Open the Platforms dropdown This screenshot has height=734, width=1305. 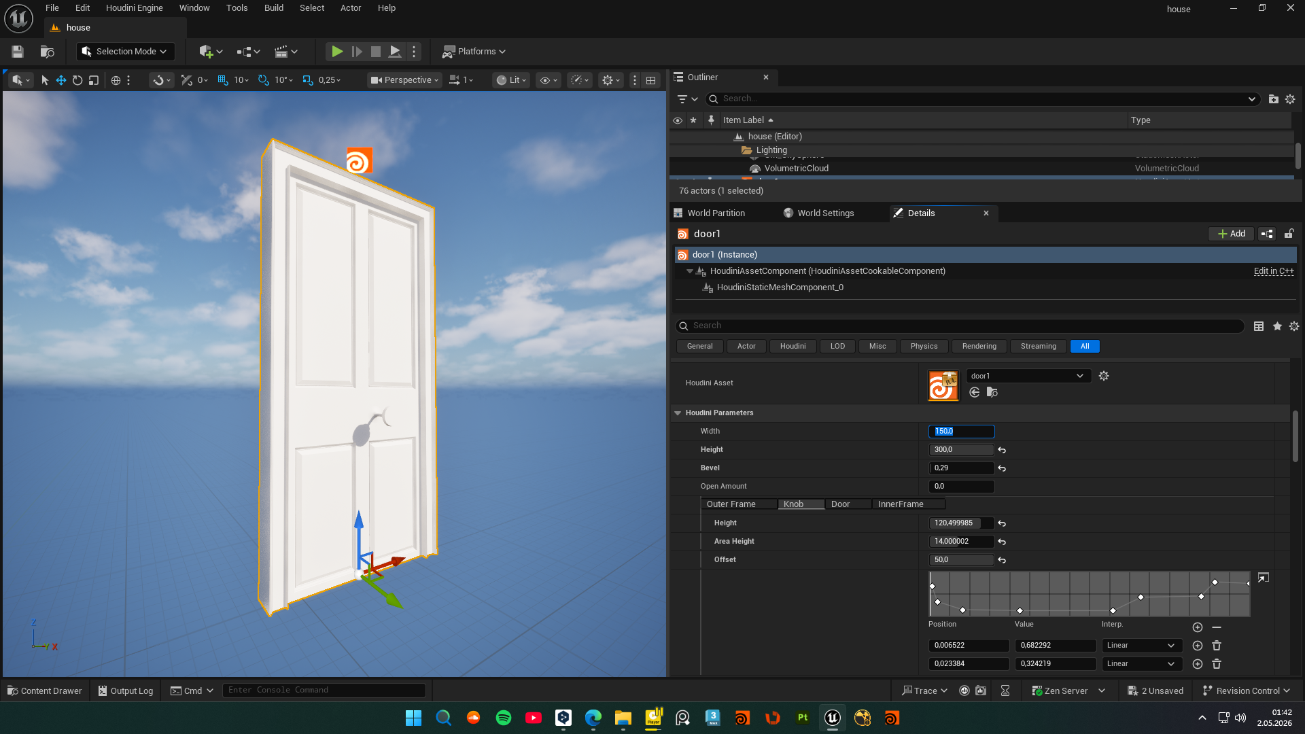point(474,52)
